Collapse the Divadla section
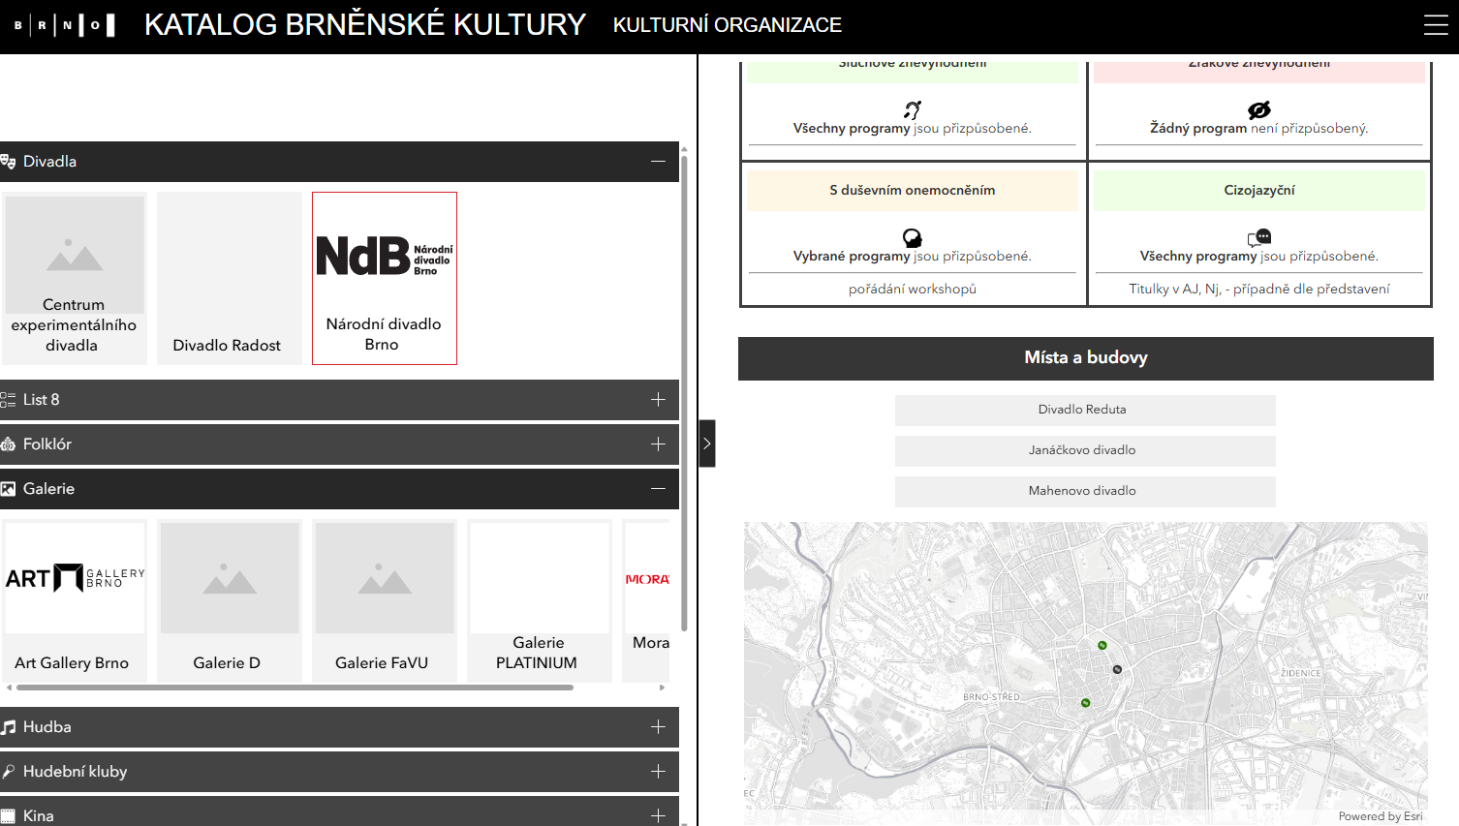Viewport: 1459px width, 826px height. [x=658, y=161]
